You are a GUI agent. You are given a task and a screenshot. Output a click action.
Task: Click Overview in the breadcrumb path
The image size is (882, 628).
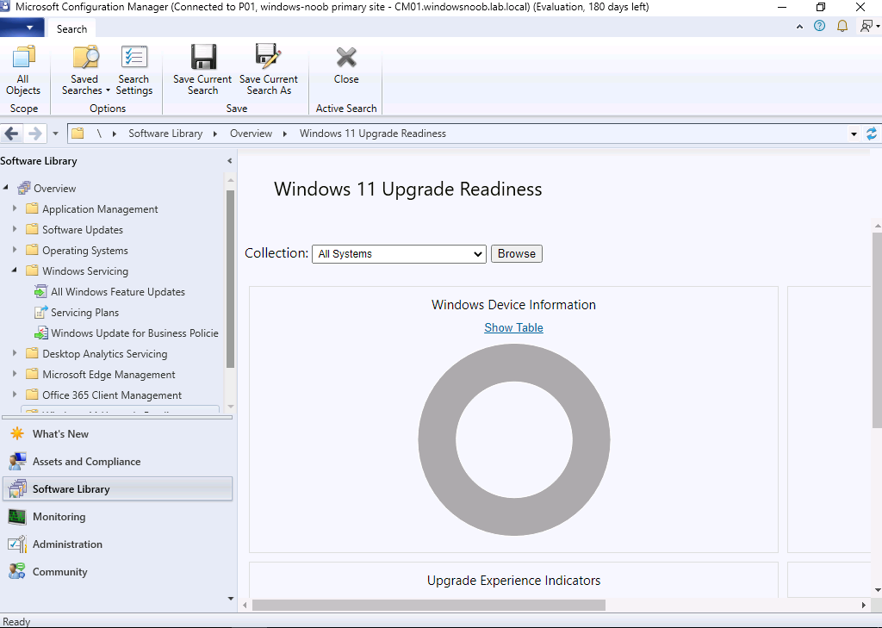[x=251, y=134]
